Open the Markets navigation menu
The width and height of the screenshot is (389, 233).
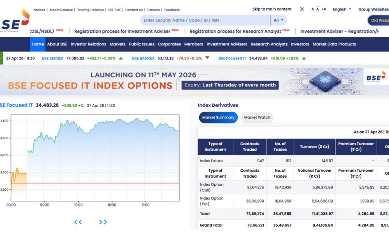[117, 44]
